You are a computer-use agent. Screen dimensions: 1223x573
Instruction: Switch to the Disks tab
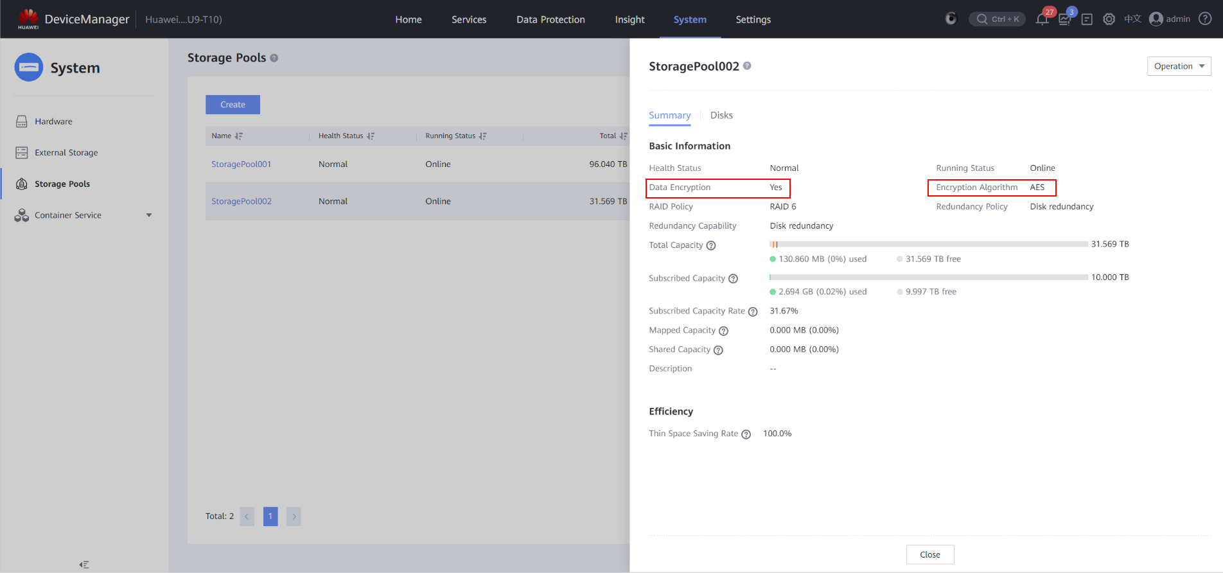click(x=721, y=116)
